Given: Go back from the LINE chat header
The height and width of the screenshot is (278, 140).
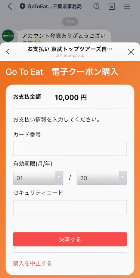Looking at the screenshot, I should tap(10, 7).
